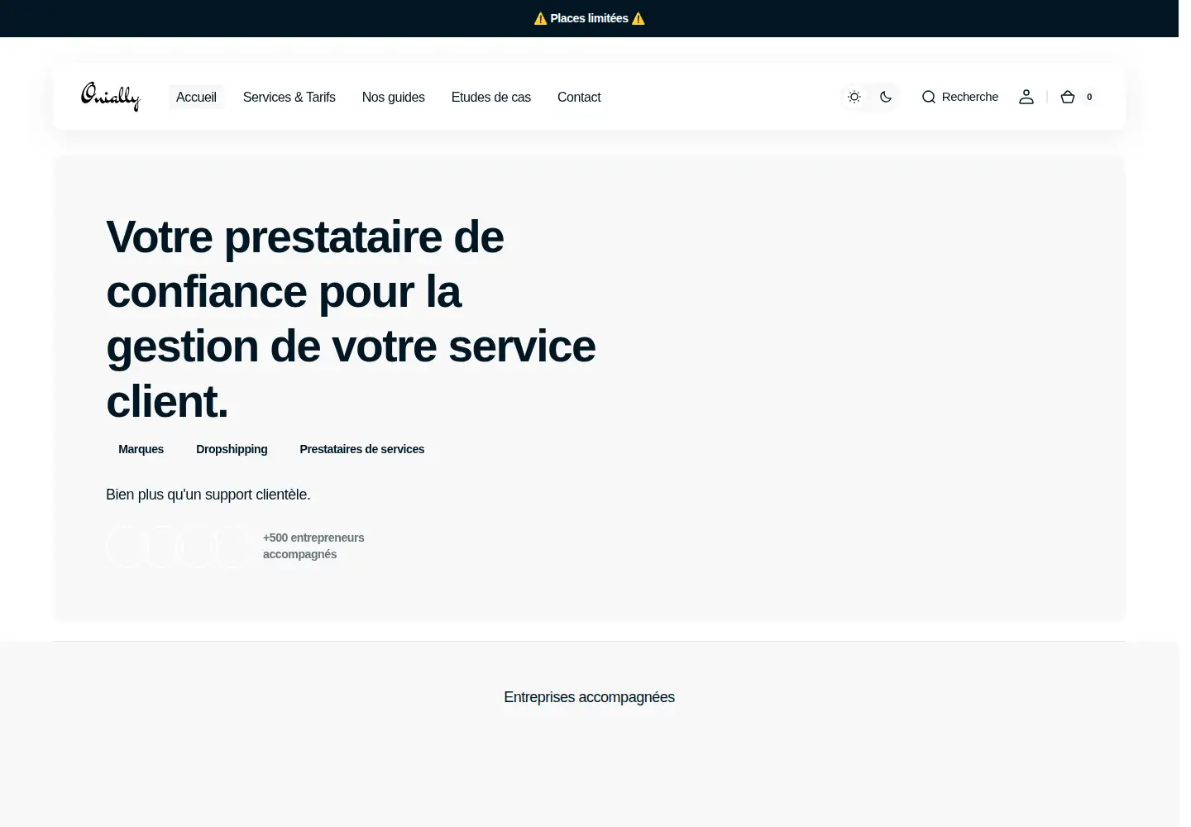Image resolution: width=1191 pixels, height=827 pixels.
Task: Select the Dropshipping tab
Action: pos(232,449)
